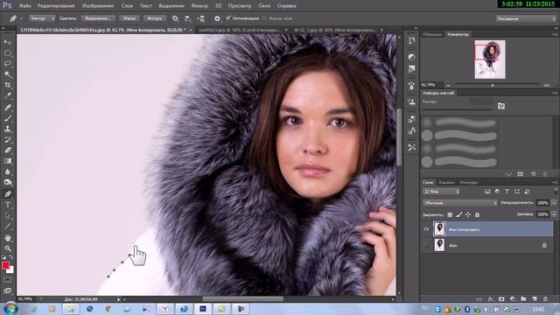560x315 pixels.
Task: Select the Gradient tool
Action: pos(8,161)
